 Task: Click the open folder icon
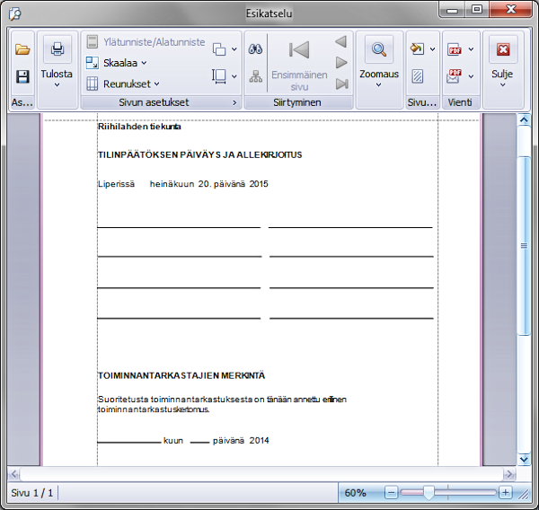(x=22, y=49)
